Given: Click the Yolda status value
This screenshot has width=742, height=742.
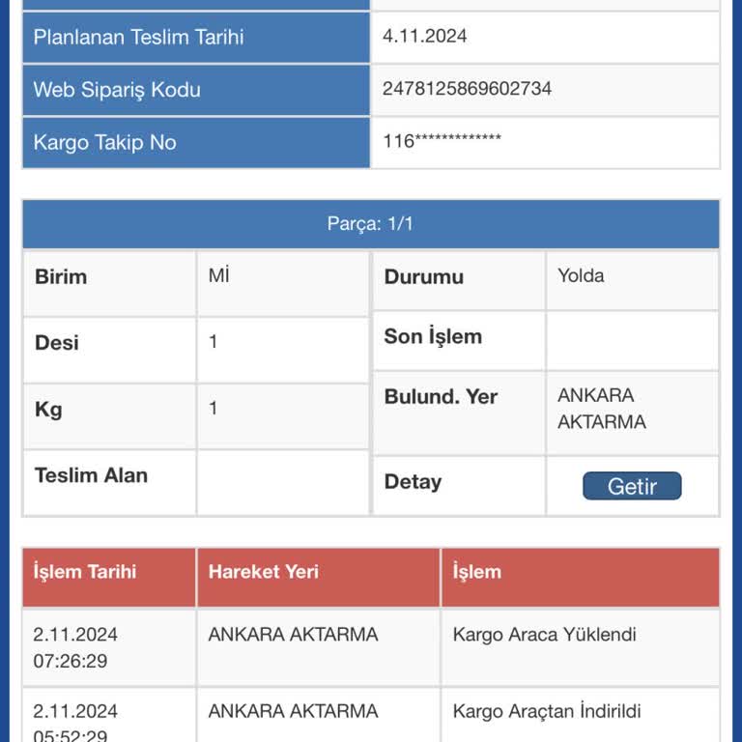Looking at the screenshot, I should (581, 276).
